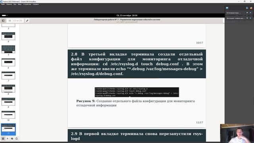Click the document title Лабораторная работа № 7
Screen dimensions: 254x143
tap(127, 19)
